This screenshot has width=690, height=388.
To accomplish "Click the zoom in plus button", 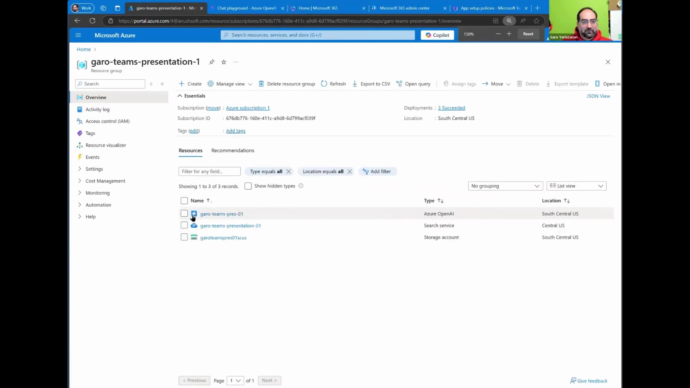I will pyautogui.click(x=509, y=34).
